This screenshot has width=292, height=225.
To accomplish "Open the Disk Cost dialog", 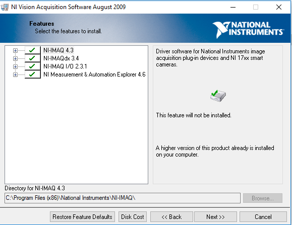I will [133, 216].
